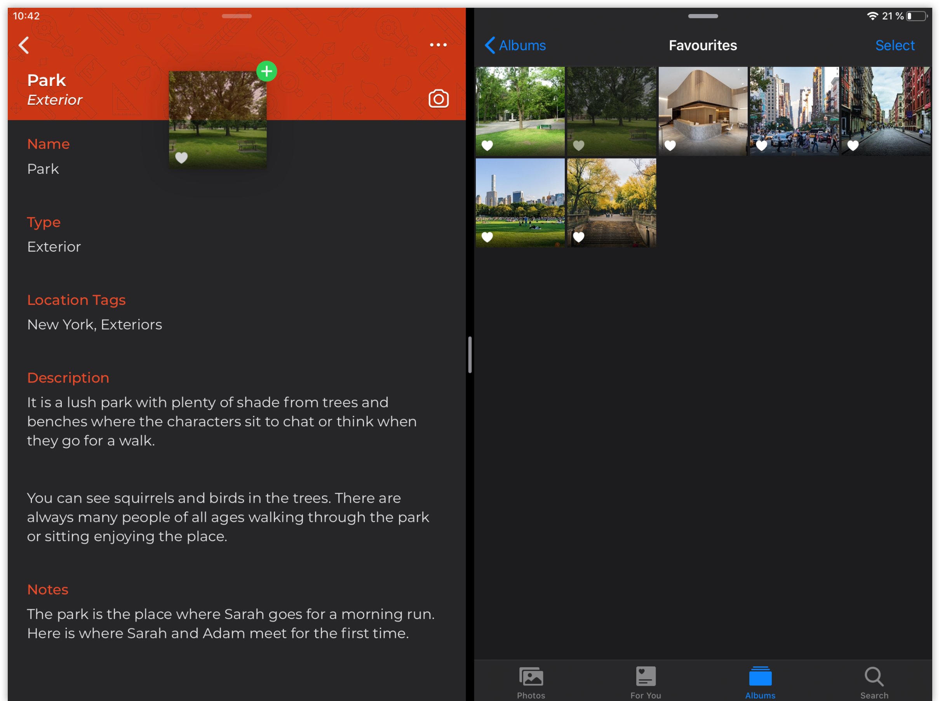Click the Name section heading

pos(48,144)
